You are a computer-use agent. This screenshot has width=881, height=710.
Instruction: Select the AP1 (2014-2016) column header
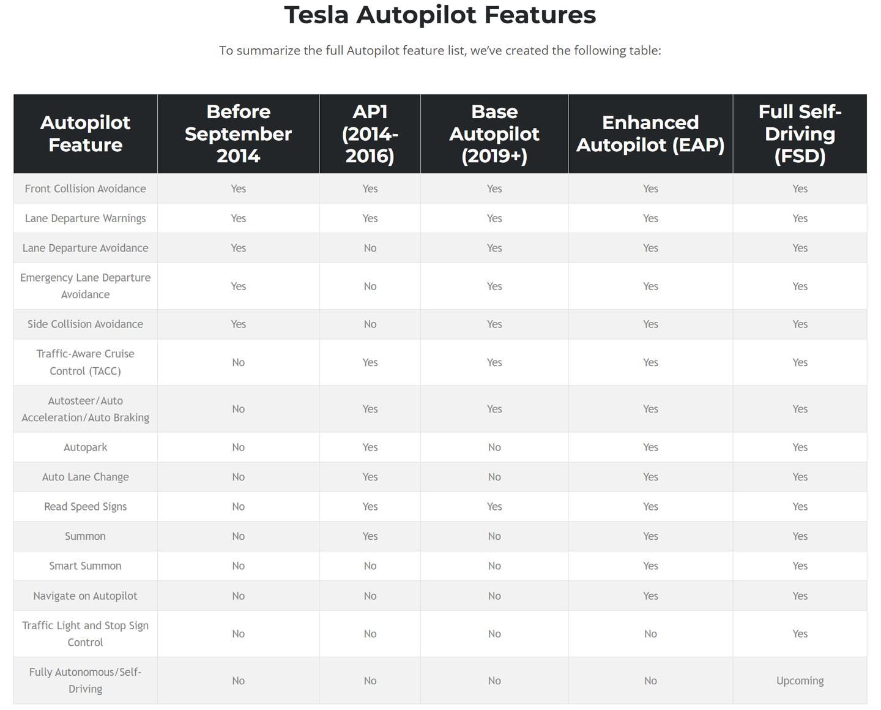pyautogui.click(x=370, y=133)
